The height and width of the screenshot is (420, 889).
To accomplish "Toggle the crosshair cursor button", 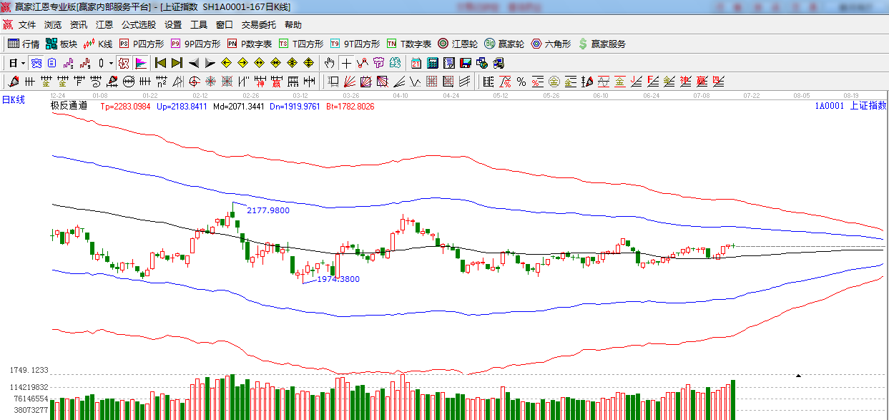I will point(346,63).
